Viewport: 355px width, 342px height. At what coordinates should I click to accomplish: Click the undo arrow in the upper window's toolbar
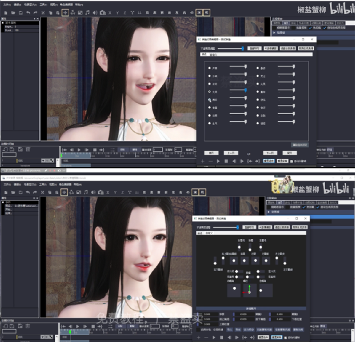pyautogui.click(x=28, y=13)
